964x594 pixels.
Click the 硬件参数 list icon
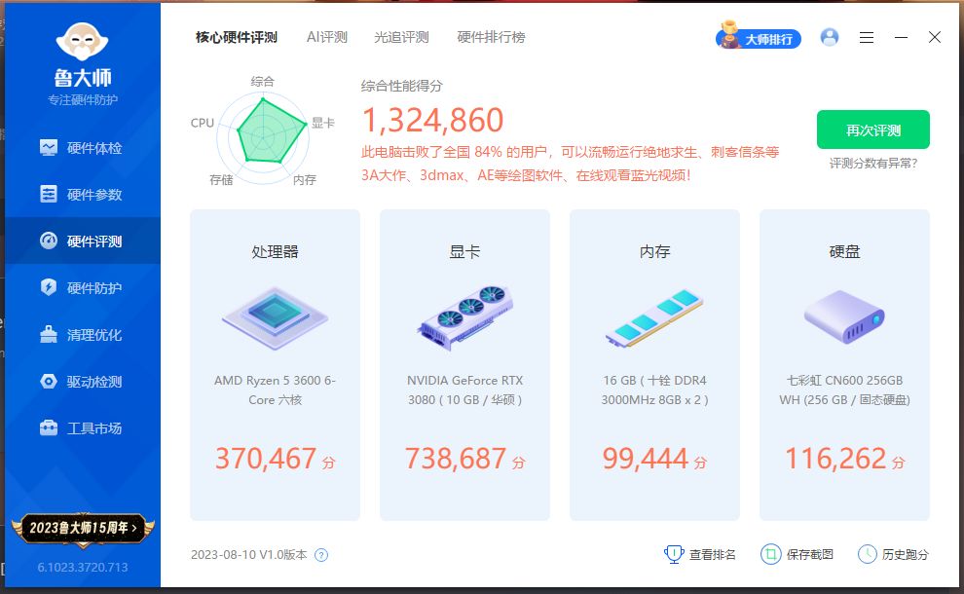49,194
